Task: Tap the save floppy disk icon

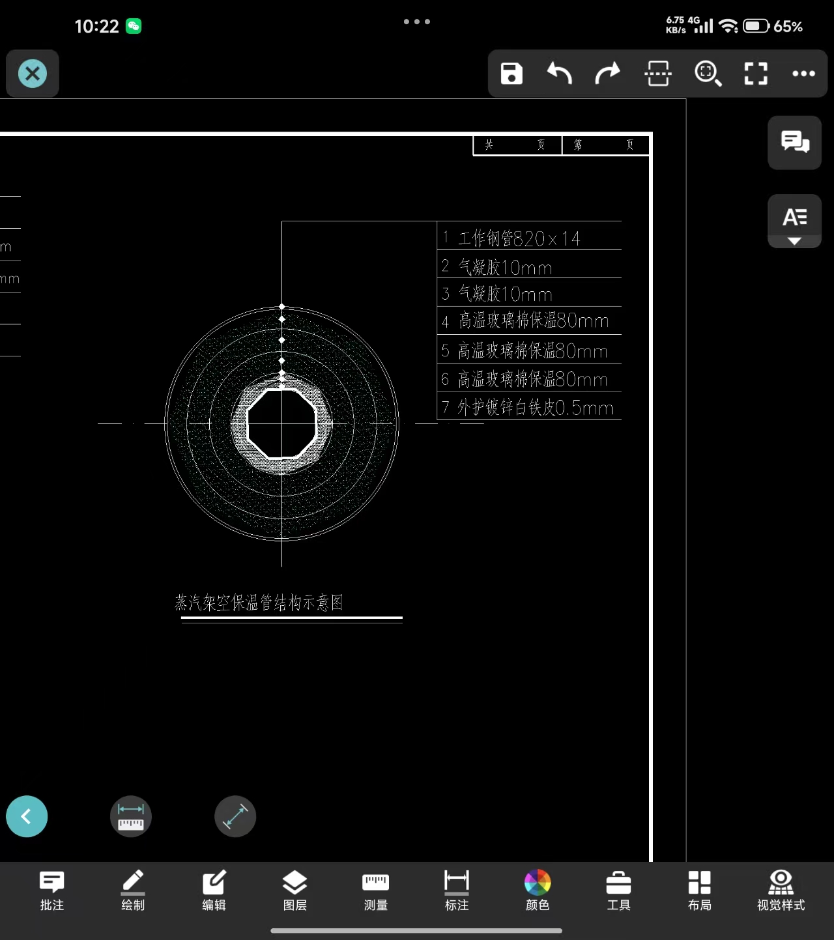Action: 511,74
